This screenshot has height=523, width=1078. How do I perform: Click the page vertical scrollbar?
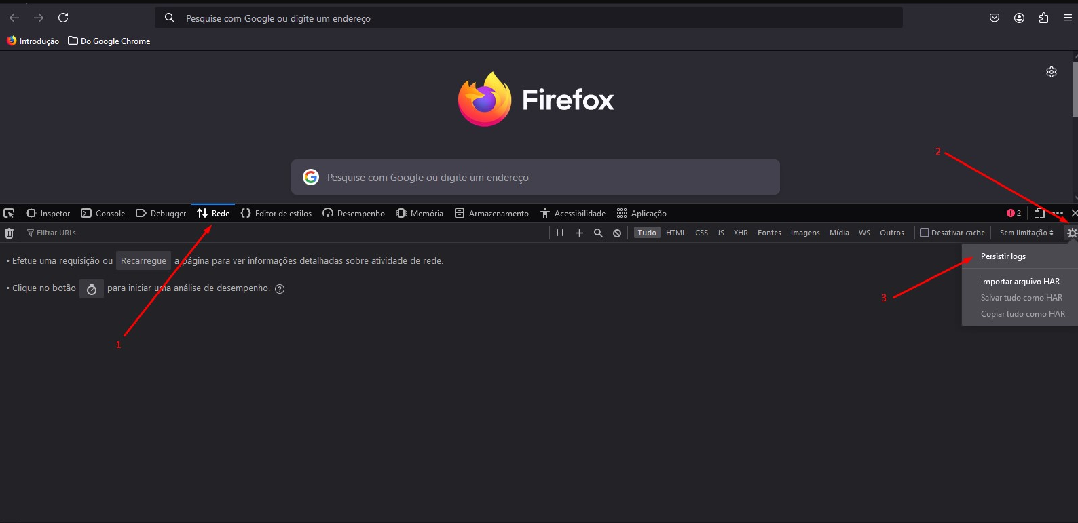pos(1075,90)
